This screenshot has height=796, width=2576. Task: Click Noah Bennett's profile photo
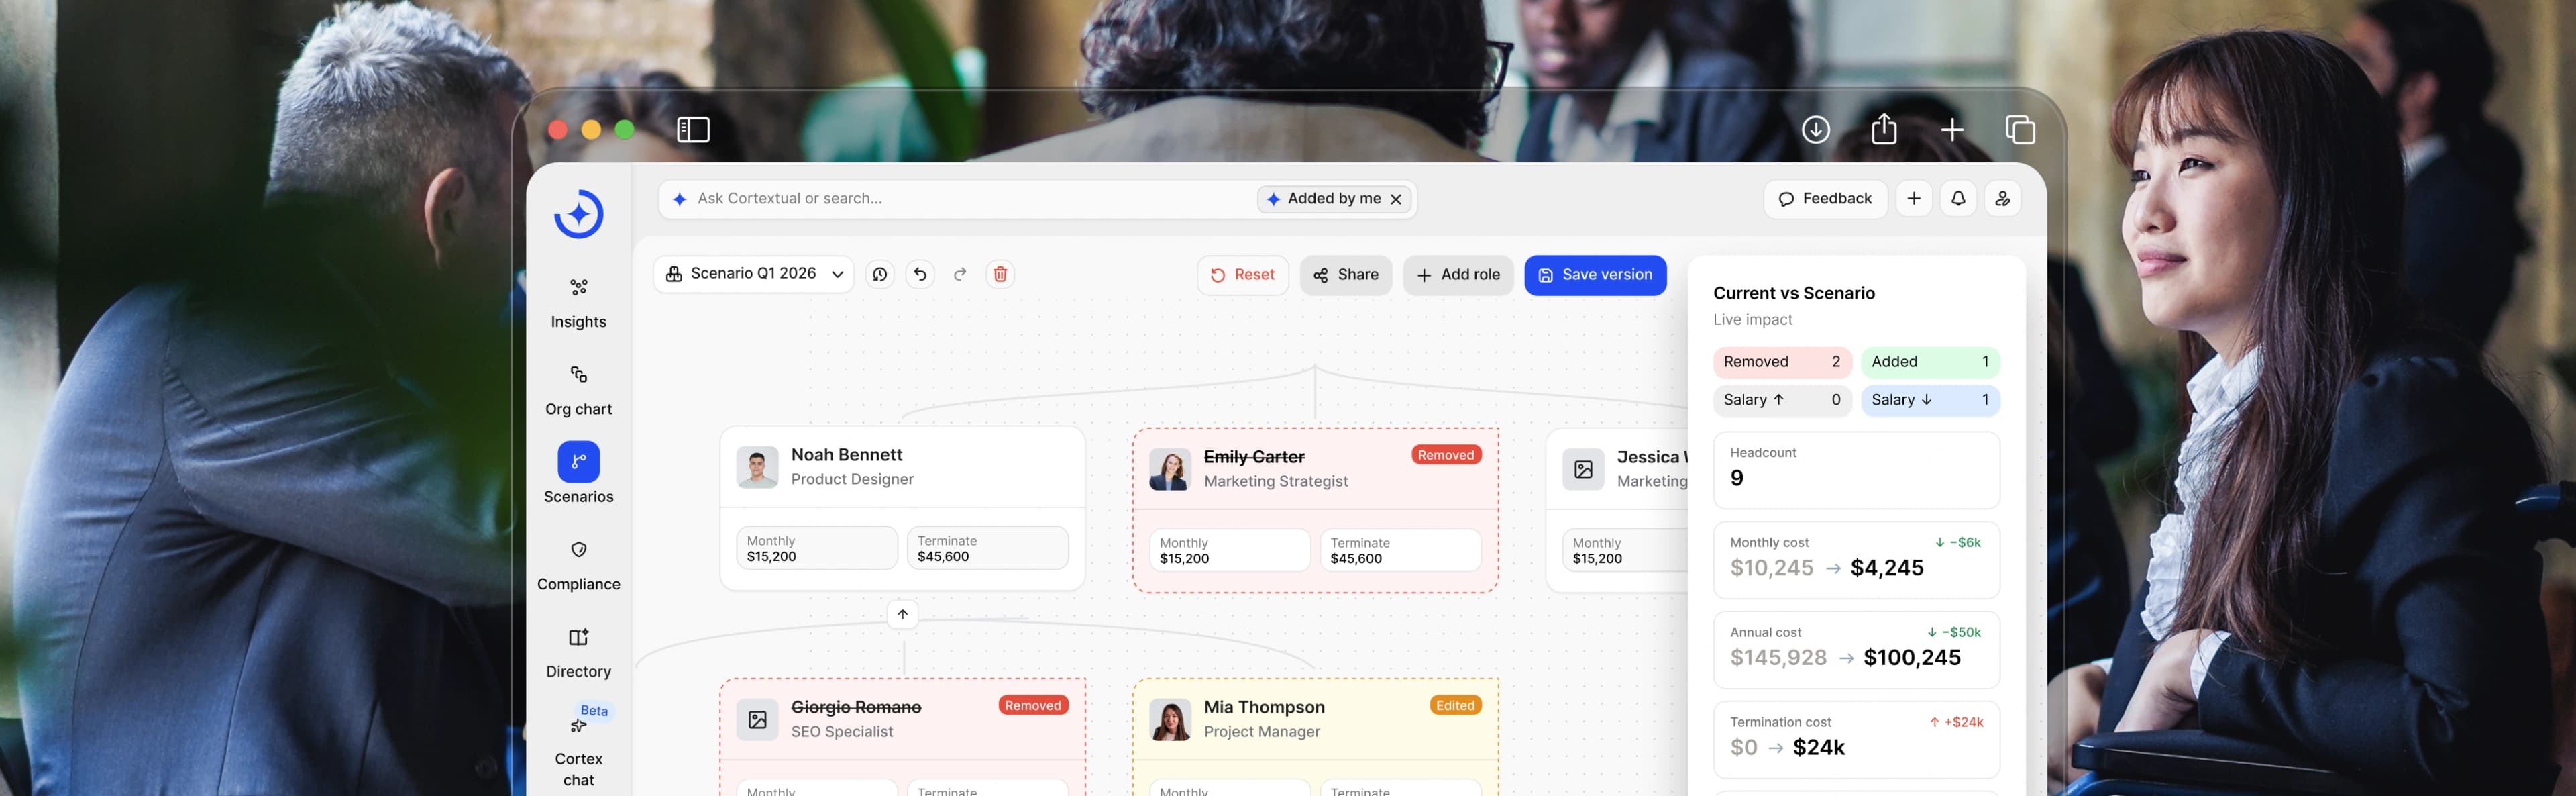[x=757, y=467]
